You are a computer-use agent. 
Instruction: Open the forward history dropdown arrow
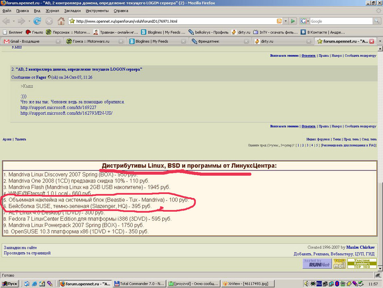tap(29, 21)
